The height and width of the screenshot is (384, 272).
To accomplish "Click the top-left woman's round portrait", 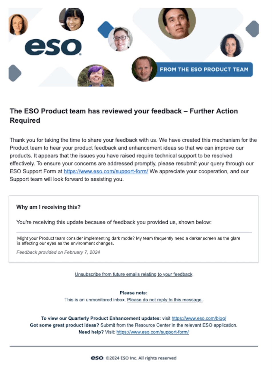I will pos(18,25).
